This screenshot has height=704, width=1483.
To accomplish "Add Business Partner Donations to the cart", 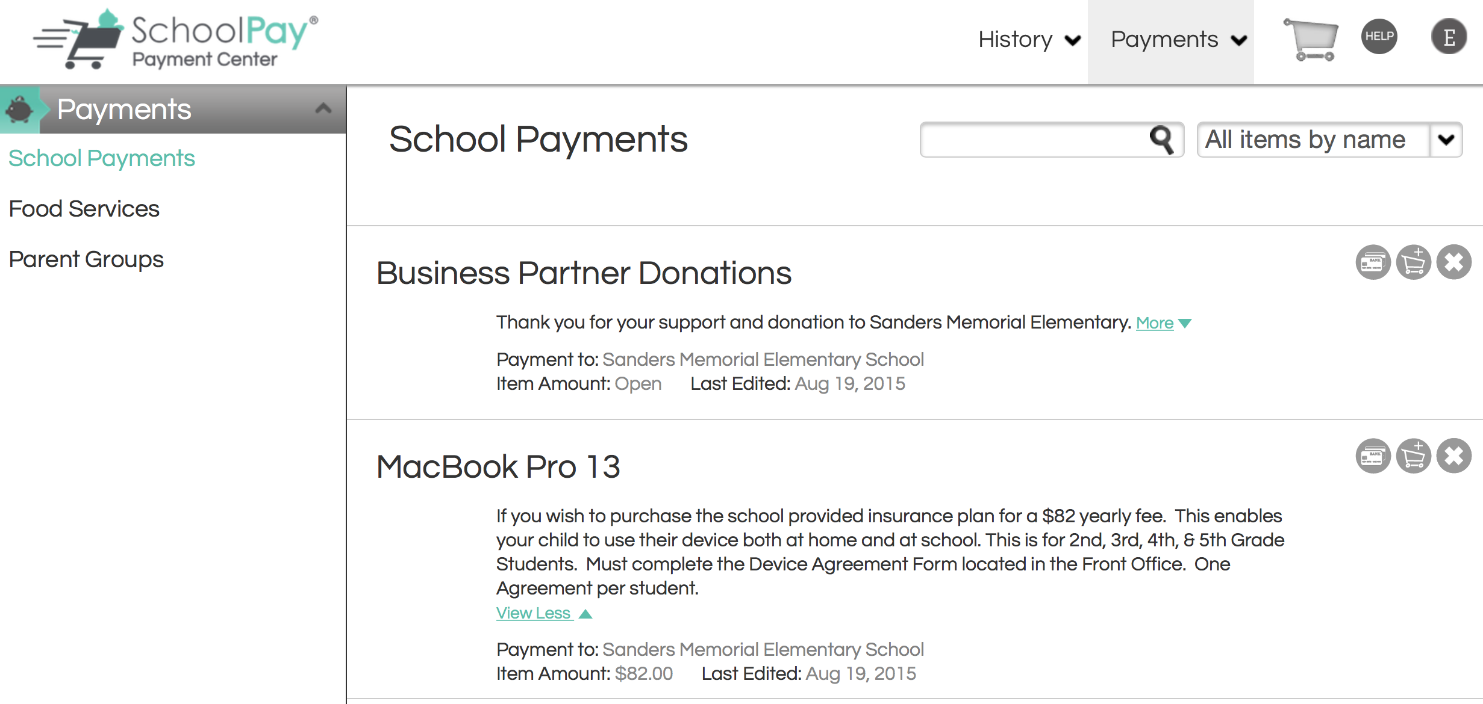I will pyautogui.click(x=1414, y=262).
